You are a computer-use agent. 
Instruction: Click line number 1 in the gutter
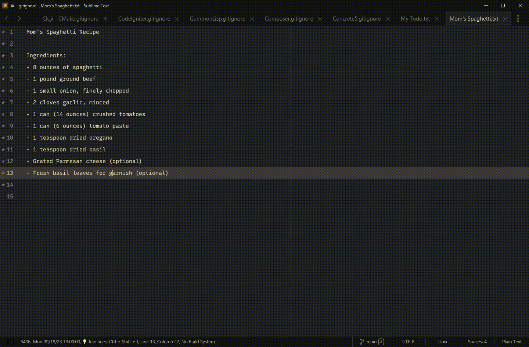[11, 32]
